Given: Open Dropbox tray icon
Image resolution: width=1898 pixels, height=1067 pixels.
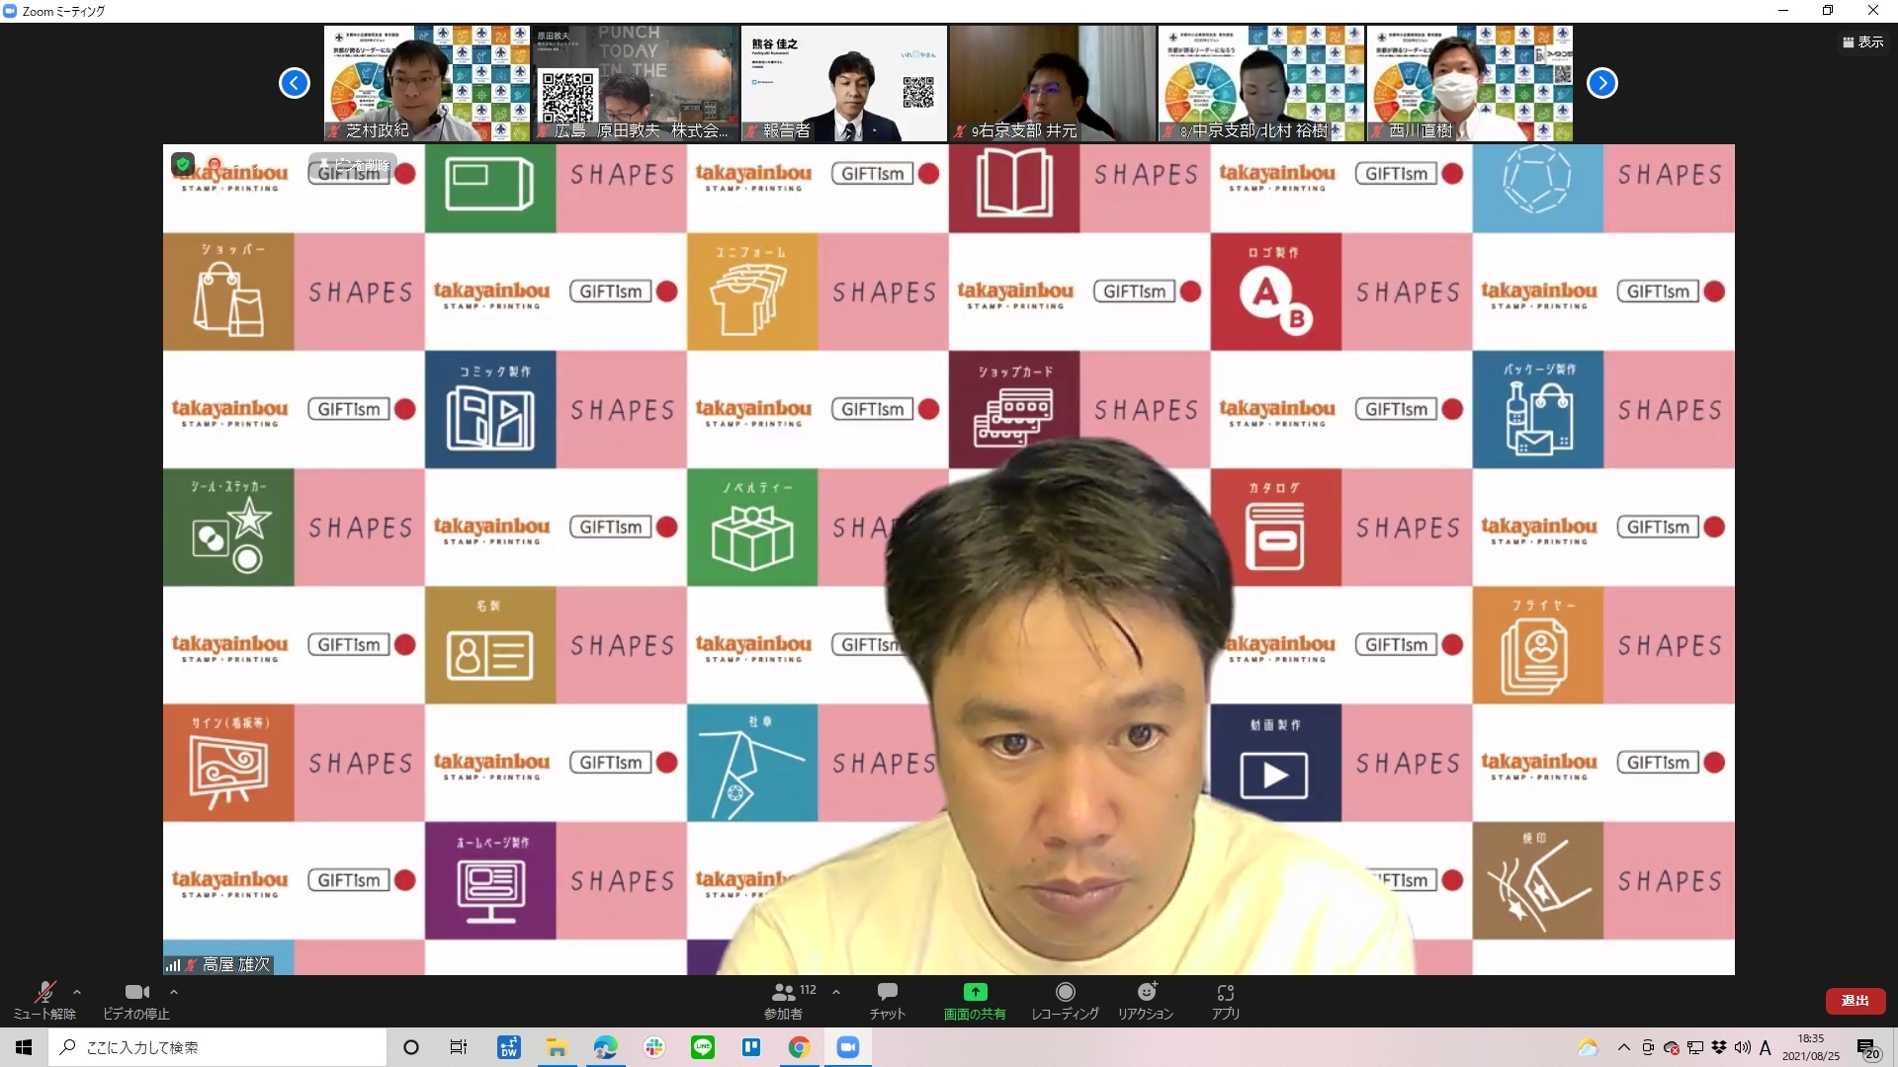Looking at the screenshot, I should (x=1719, y=1047).
